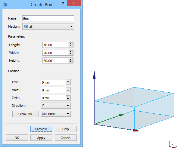
Task: Increase the Length value with the up arrow
Action: pyautogui.click(x=71, y=44)
